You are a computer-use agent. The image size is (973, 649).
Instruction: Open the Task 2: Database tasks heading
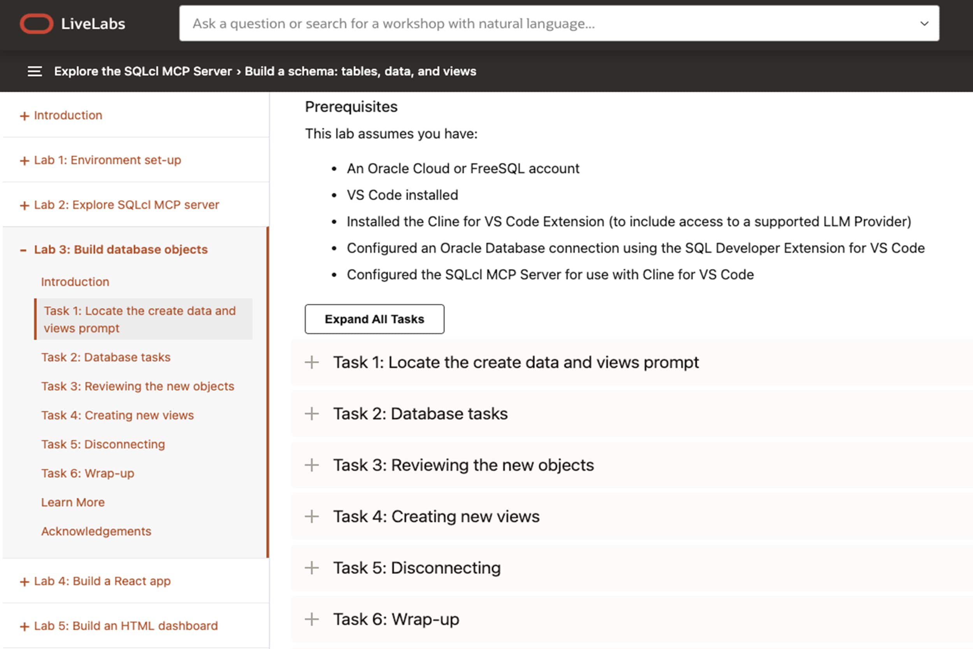click(421, 414)
